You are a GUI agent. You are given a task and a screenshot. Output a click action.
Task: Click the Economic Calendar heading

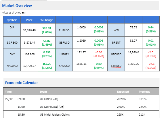click(21, 83)
